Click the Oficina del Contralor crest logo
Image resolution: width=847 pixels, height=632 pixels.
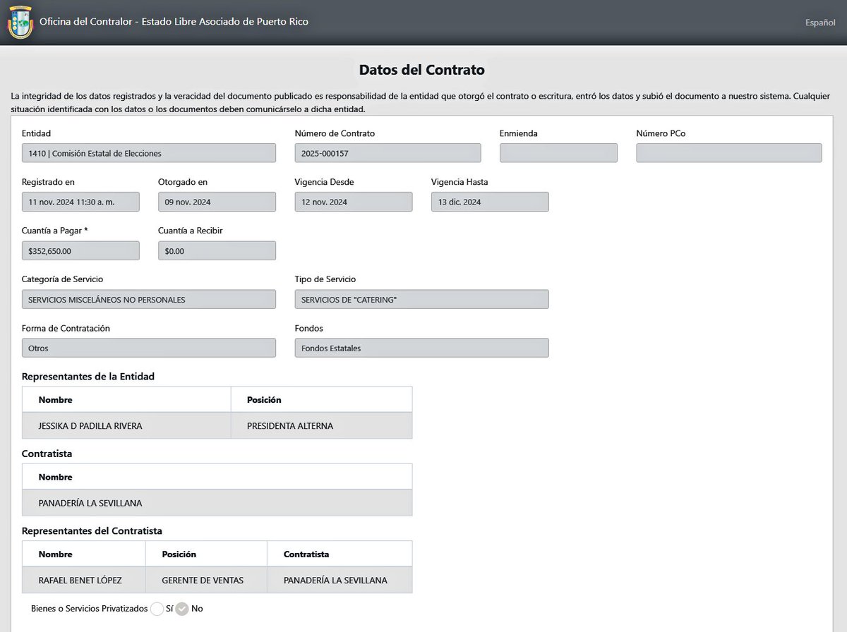pos(20,23)
